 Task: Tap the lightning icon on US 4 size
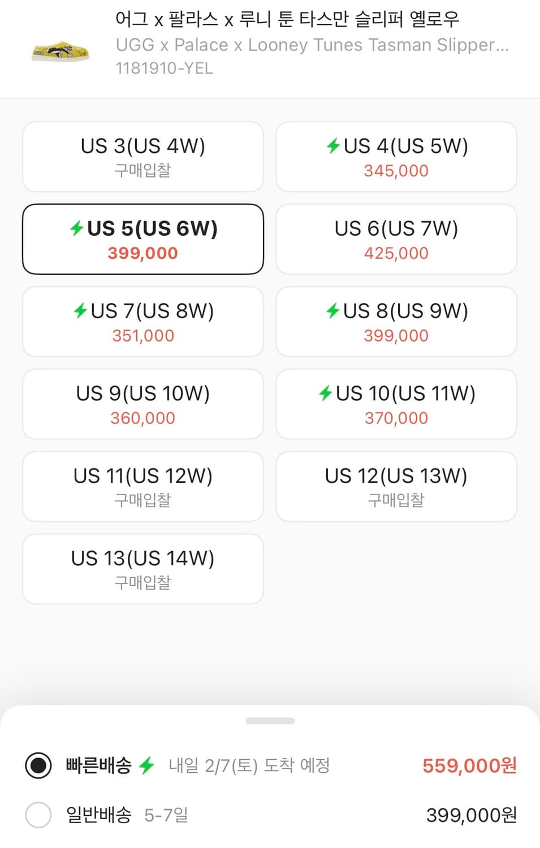pyautogui.click(x=333, y=146)
